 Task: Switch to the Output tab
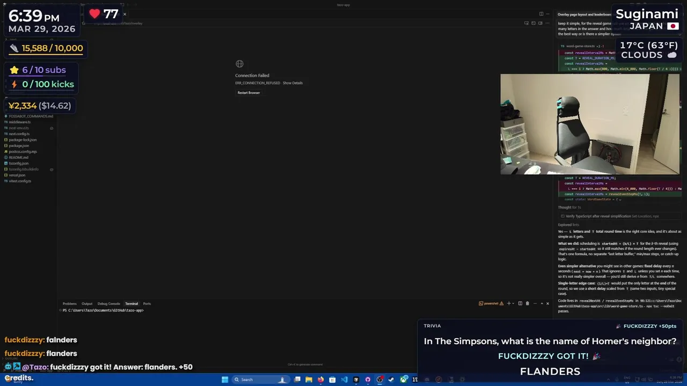pyautogui.click(x=87, y=303)
